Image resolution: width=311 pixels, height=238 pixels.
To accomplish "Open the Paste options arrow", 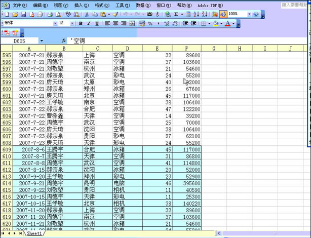I will [109, 15].
